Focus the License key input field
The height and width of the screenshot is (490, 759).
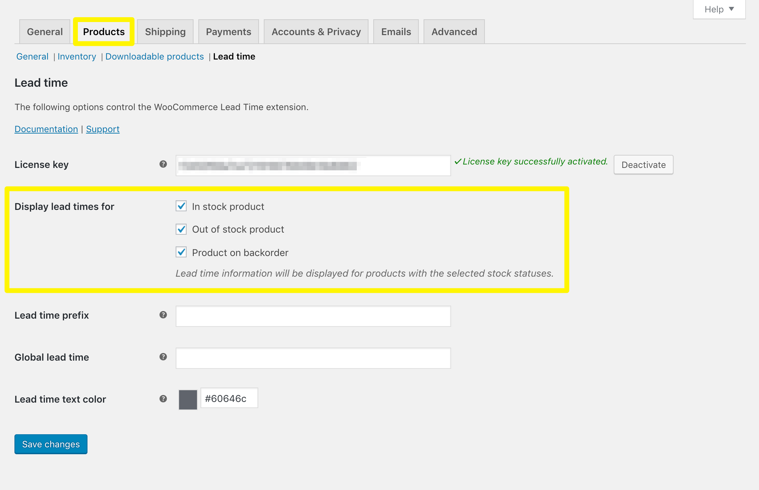(x=313, y=166)
